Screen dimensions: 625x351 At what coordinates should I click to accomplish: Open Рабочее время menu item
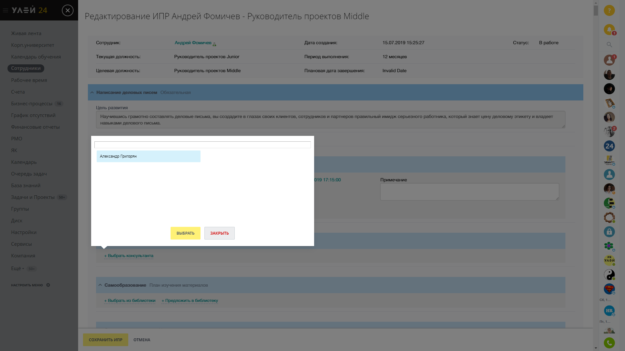29,80
